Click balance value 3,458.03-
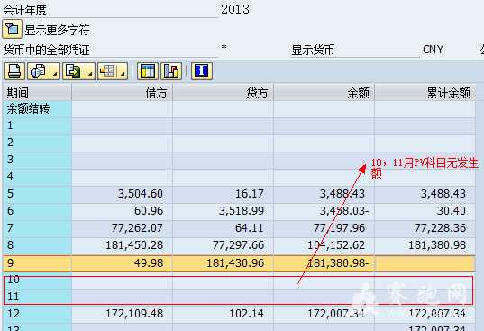The height and width of the screenshot is (331, 484). click(344, 211)
